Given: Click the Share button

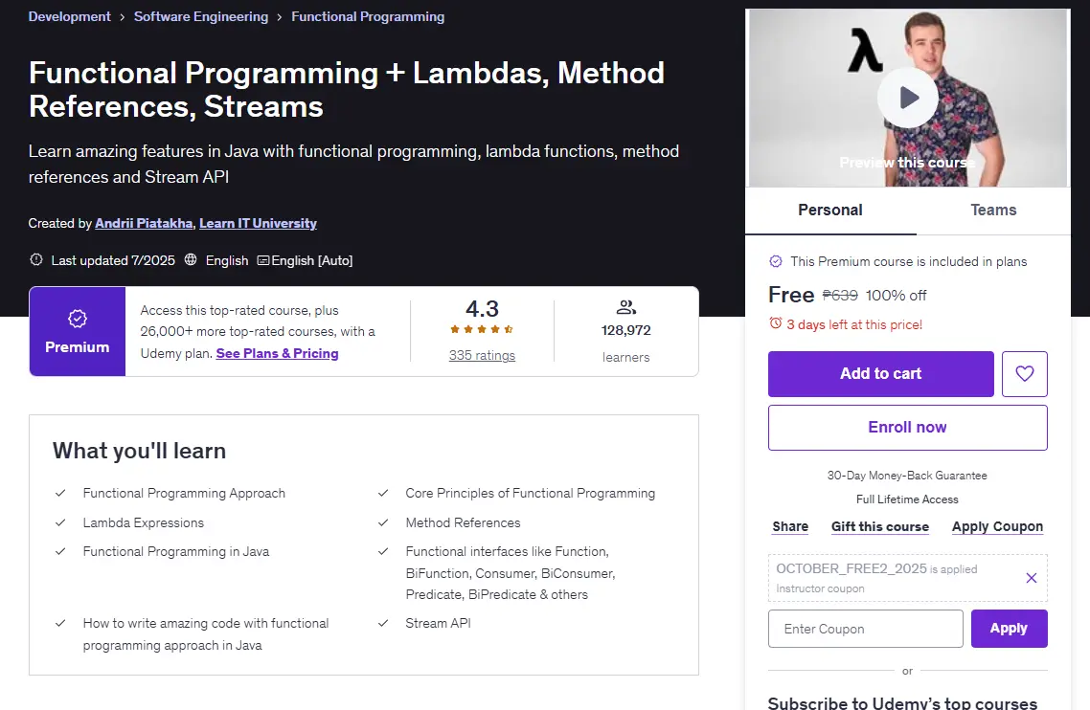Looking at the screenshot, I should (x=790, y=526).
